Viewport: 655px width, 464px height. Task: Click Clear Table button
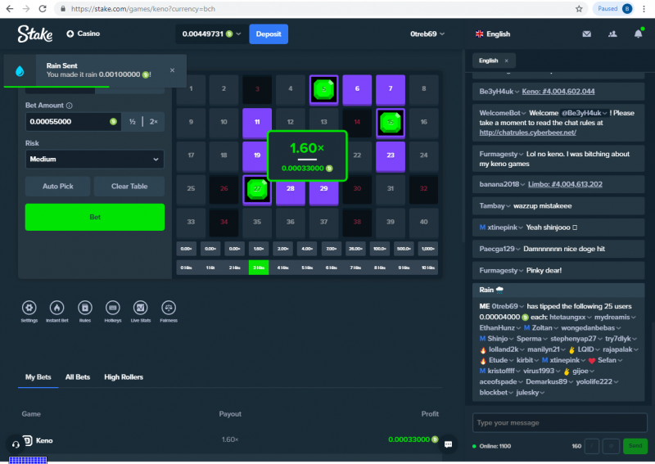129,187
